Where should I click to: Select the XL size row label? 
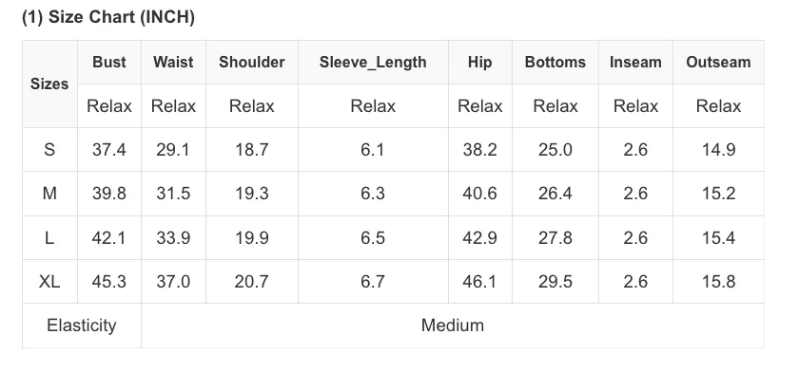49,282
